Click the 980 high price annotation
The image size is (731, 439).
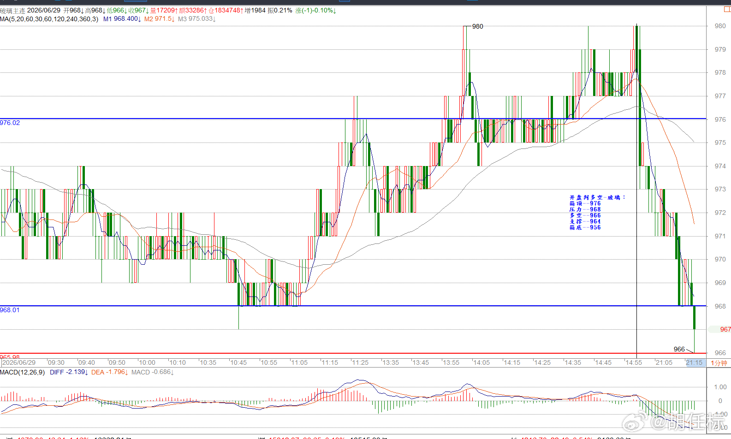pos(478,26)
